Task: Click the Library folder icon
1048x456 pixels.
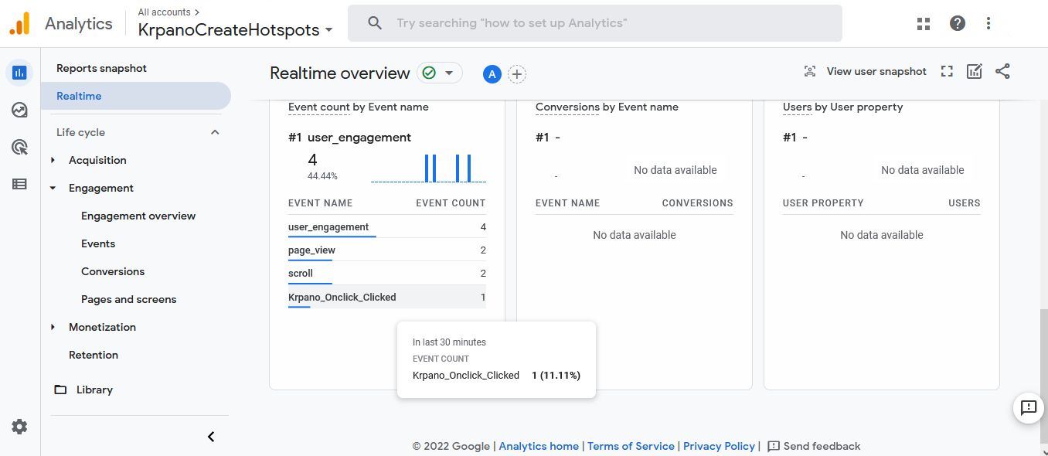Action: click(x=60, y=390)
